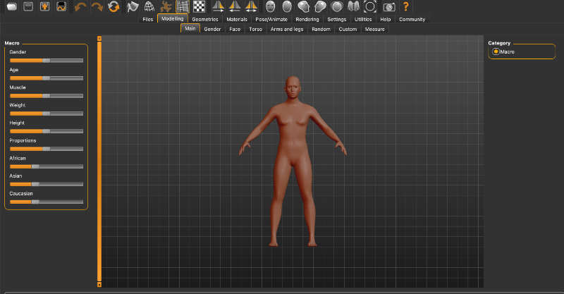The width and height of the screenshot is (564, 294).
Task: Click the Grab screen camera icon
Action: point(388,7)
